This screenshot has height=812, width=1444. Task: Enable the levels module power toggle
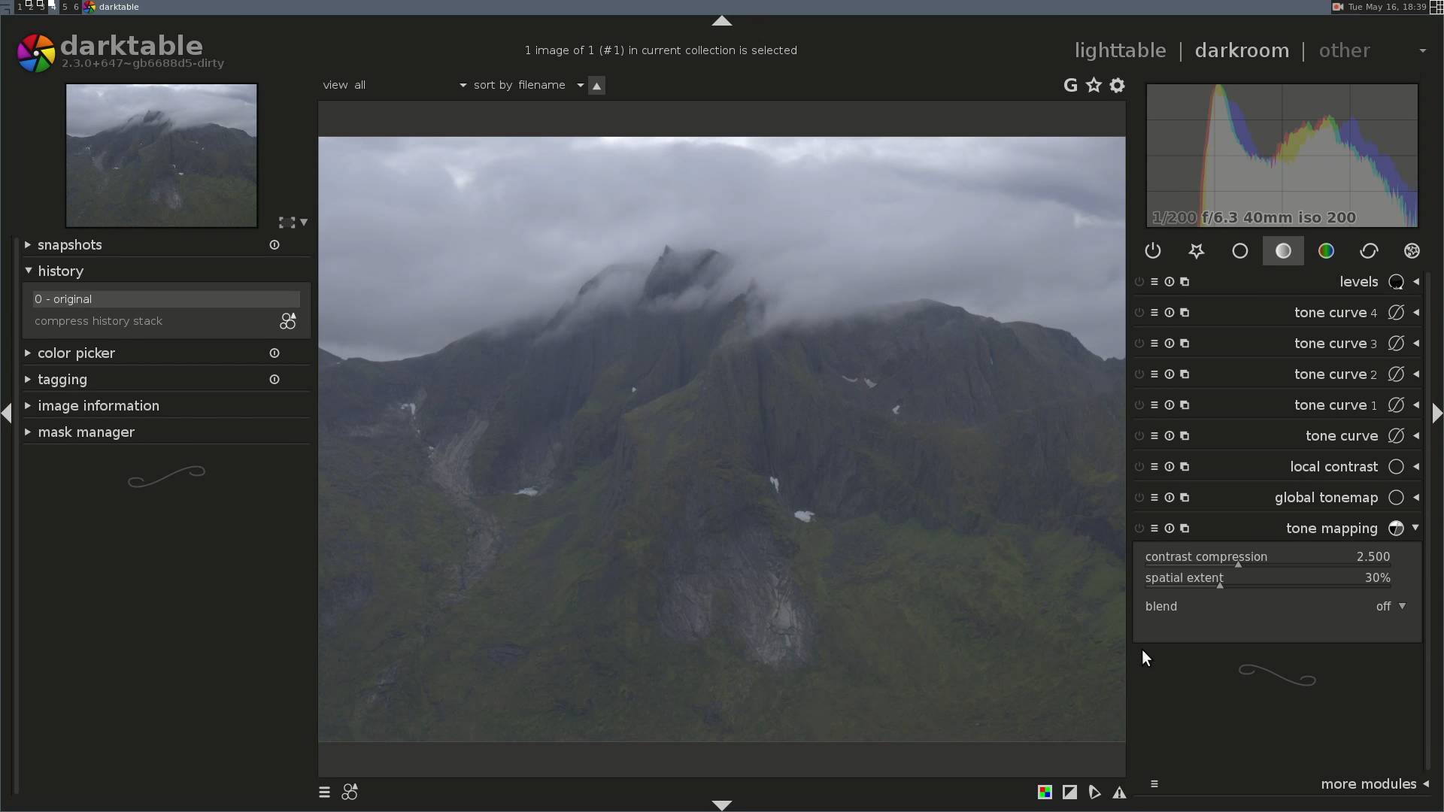click(x=1139, y=282)
